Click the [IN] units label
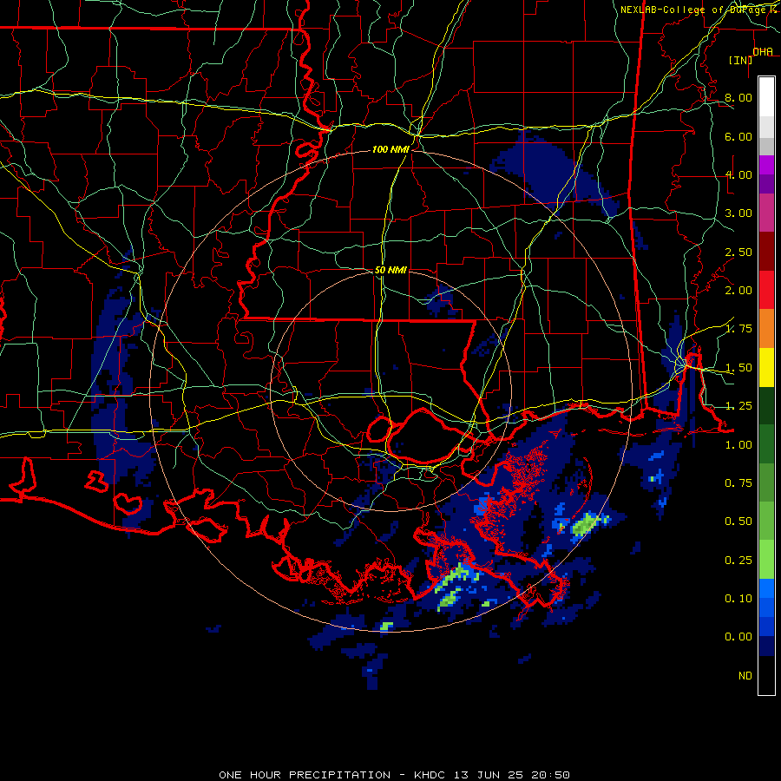Screen dimensions: 781x781 point(741,60)
